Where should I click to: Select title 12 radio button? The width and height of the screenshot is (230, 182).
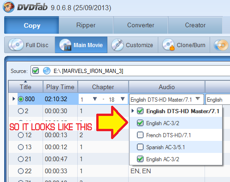click(x=21, y=135)
